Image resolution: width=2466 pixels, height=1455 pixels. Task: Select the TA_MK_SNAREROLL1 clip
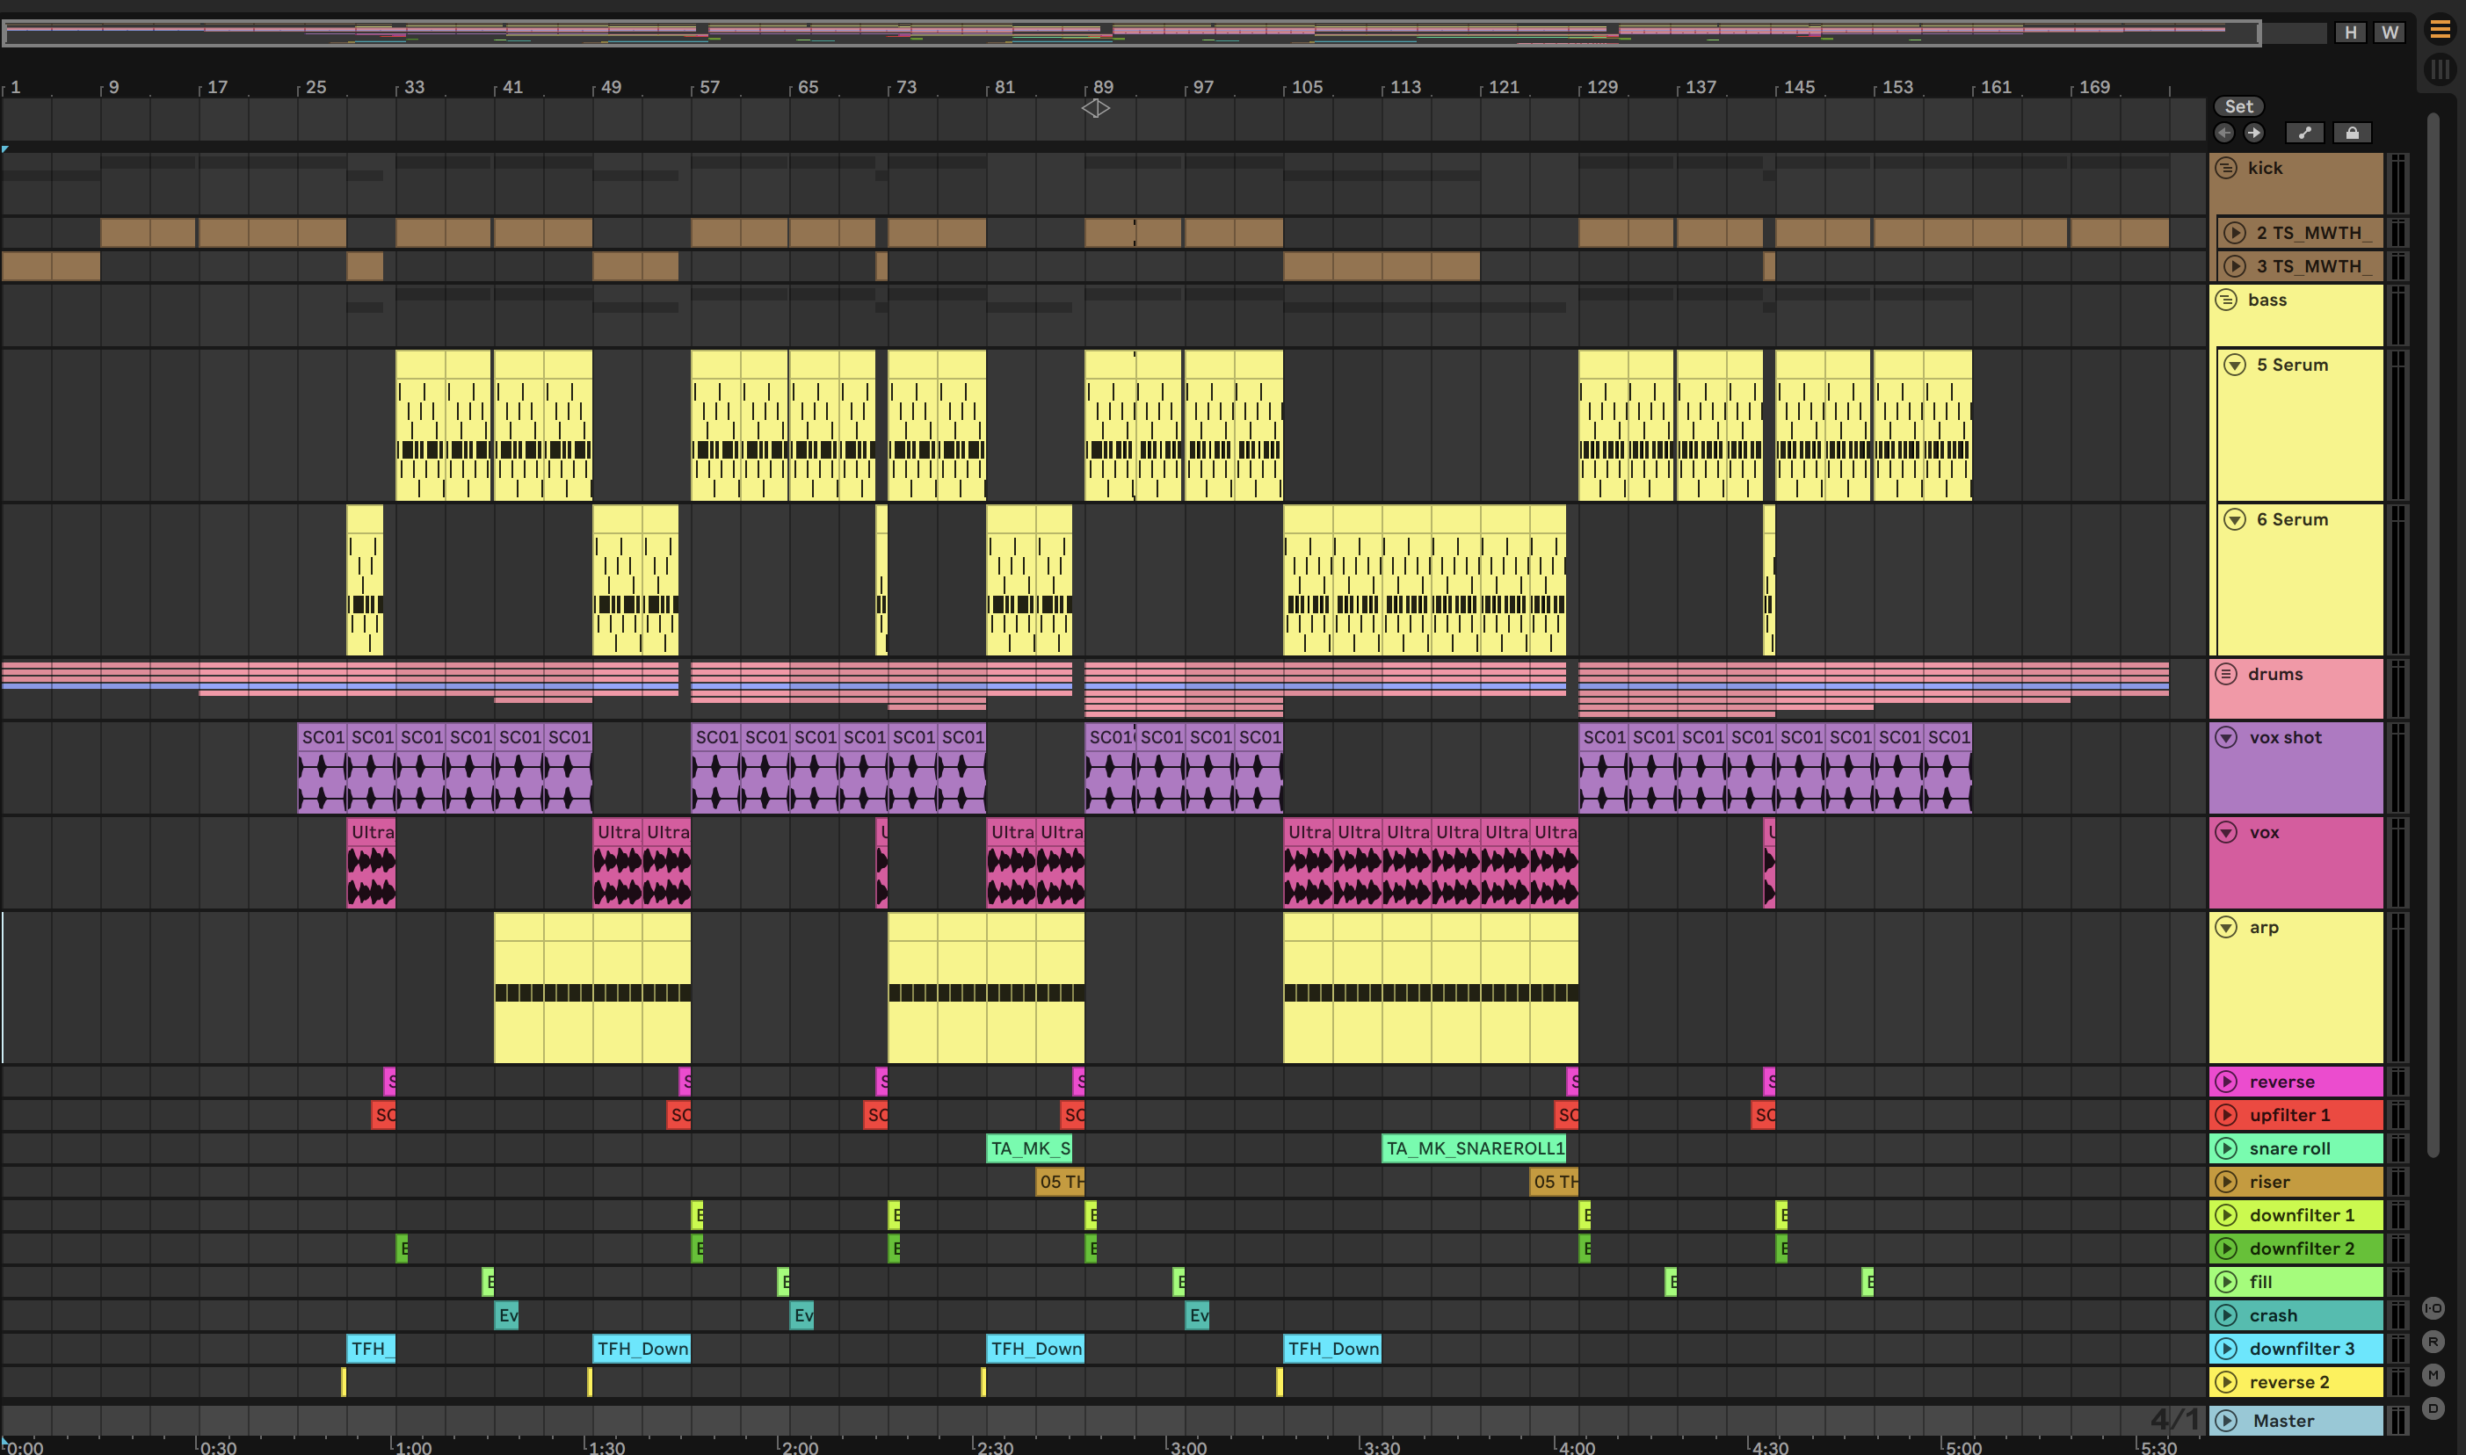pos(1474,1148)
